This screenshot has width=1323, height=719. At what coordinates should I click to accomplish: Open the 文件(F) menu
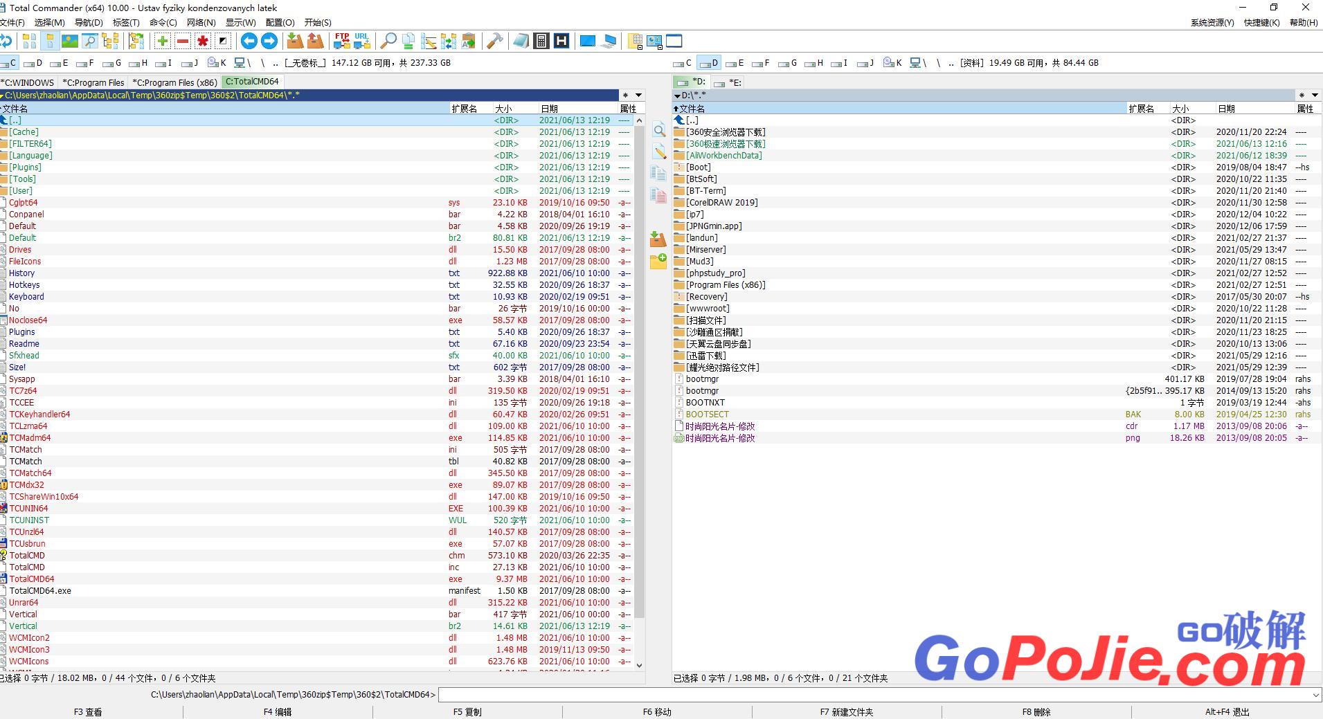click(12, 22)
